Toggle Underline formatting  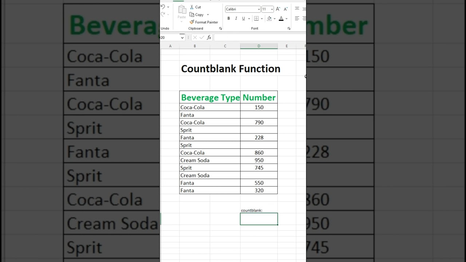tap(244, 19)
